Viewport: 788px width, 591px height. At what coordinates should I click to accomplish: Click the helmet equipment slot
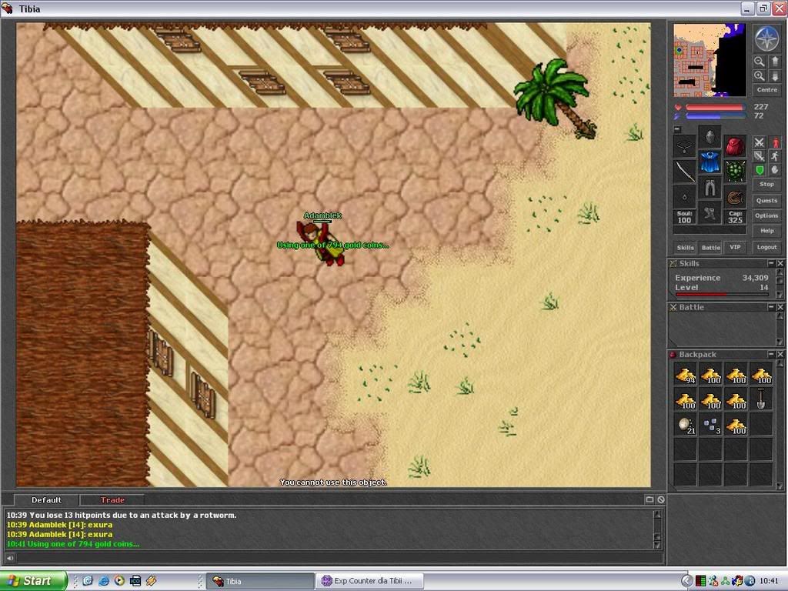tap(710, 137)
